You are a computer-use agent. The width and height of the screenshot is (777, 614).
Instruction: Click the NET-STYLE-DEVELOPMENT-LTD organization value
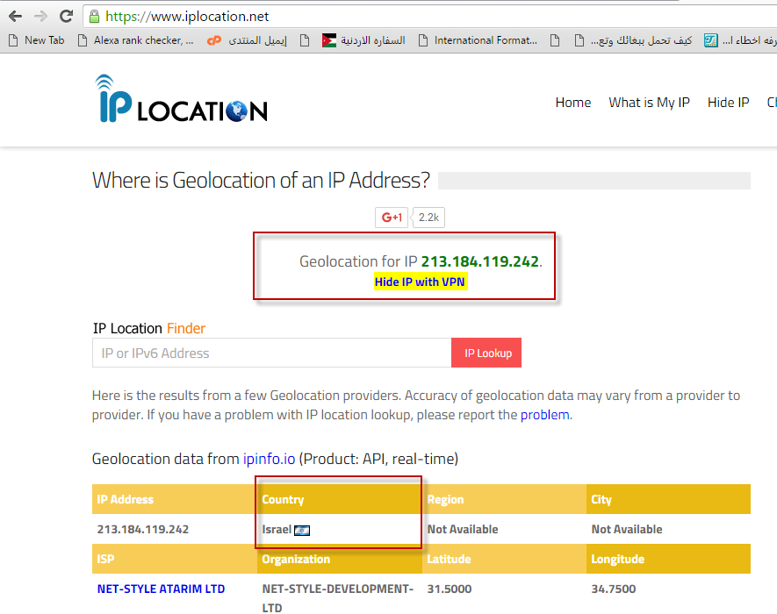(337, 598)
